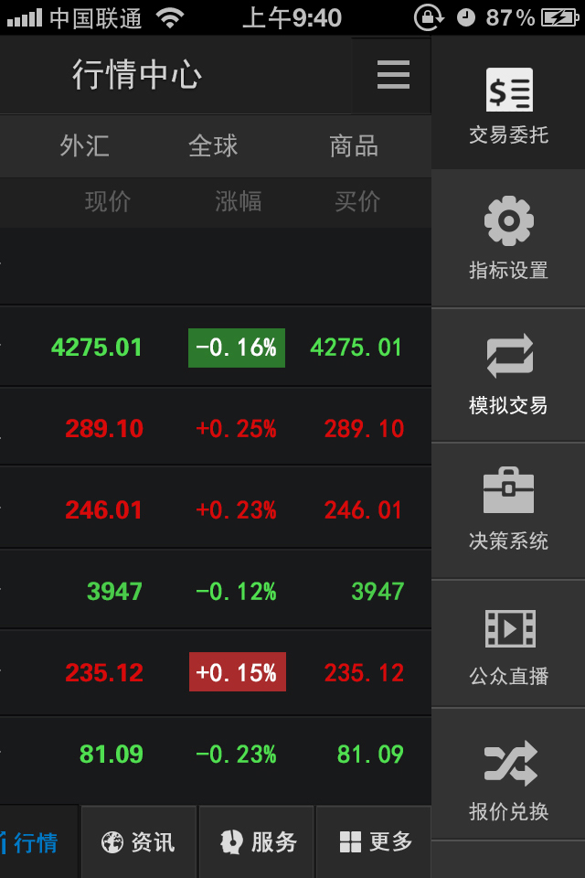Tap battery indicator in status bar
The height and width of the screenshot is (878, 585).
[559, 18]
